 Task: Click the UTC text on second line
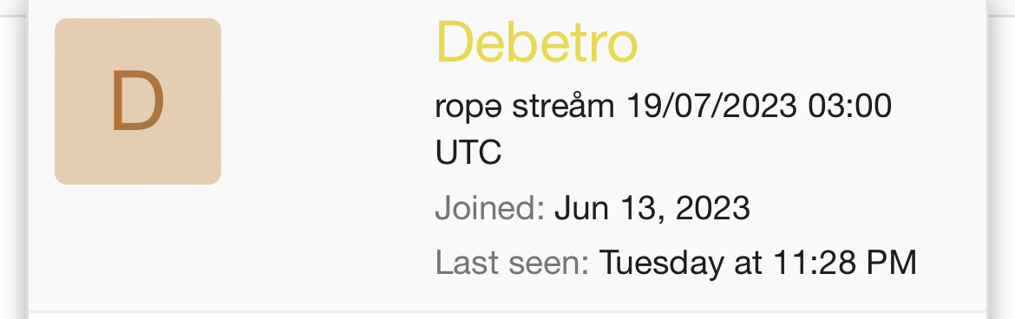468,153
